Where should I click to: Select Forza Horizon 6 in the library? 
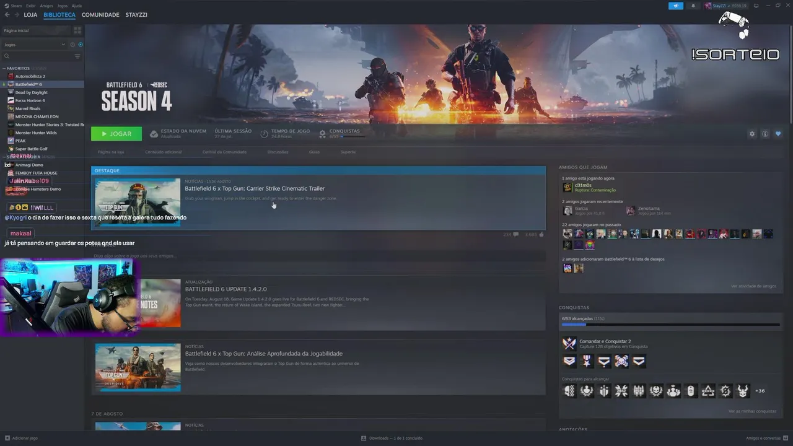pyautogui.click(x=43, y=100)
